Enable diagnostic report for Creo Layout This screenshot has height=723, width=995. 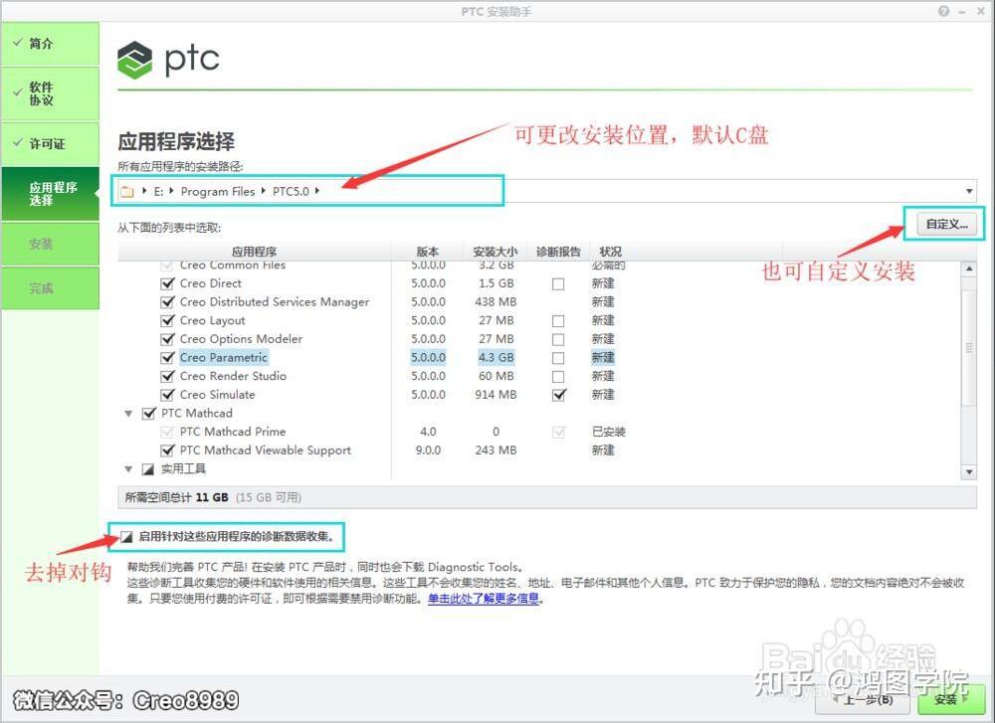(558, 321)
